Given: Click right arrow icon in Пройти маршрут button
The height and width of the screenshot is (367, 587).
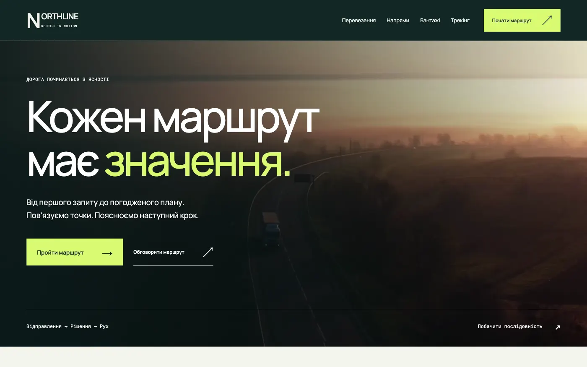Looking at the screenshot, I should click(107, 253).
